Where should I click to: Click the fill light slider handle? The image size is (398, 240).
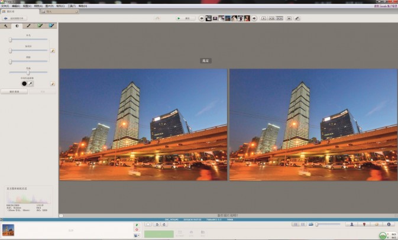[x=11, y=40]
